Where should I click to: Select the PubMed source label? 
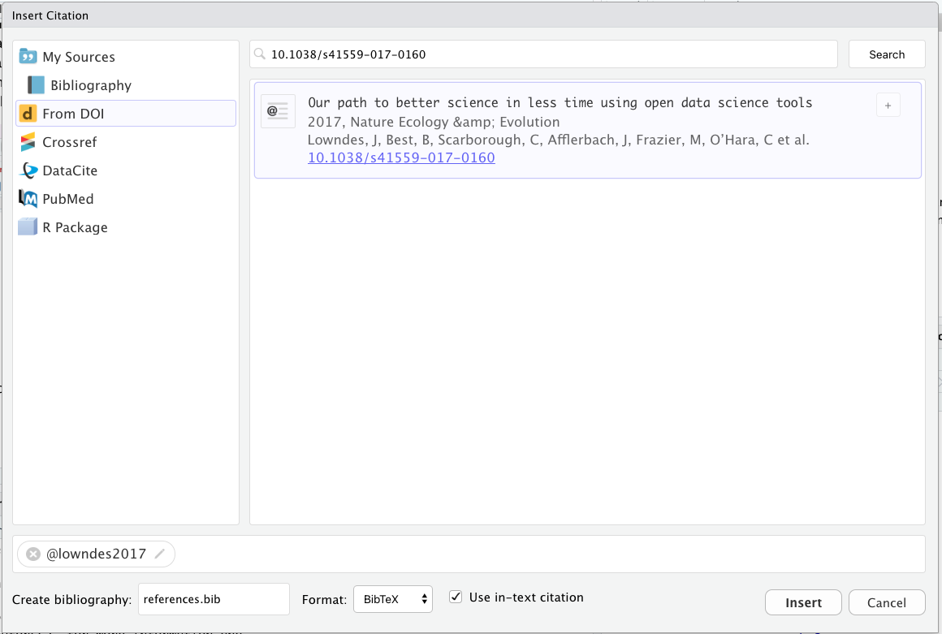click(x=68, y=199)
